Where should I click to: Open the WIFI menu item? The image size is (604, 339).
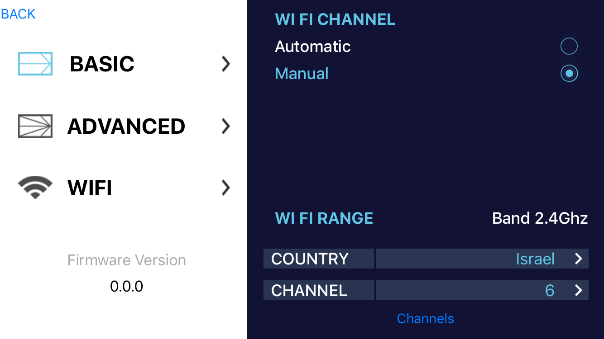(x=90, y=188)
